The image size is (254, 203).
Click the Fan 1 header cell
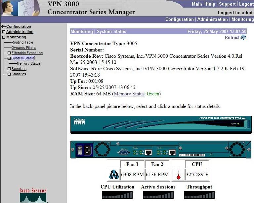click(x=132, y=164)
